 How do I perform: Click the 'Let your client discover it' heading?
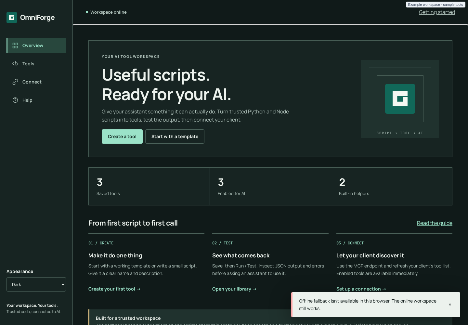[x=370, y=255]
